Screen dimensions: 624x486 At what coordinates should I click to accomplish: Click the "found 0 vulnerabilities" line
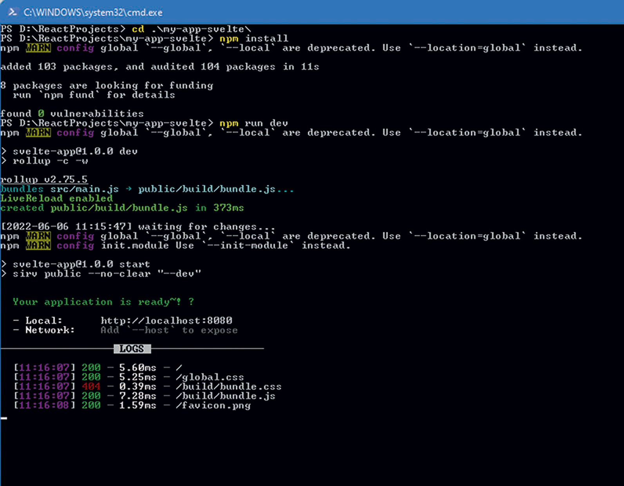pyautogui.click(x=72, y=114)
